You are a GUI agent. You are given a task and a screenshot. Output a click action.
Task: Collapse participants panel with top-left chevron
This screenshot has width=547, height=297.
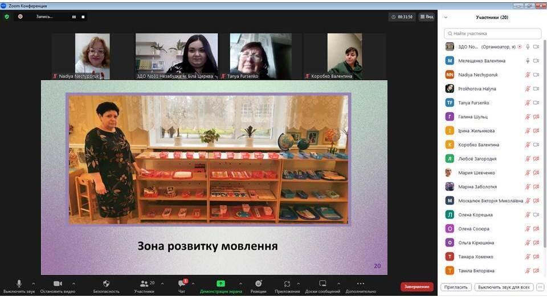click(446, 17)
